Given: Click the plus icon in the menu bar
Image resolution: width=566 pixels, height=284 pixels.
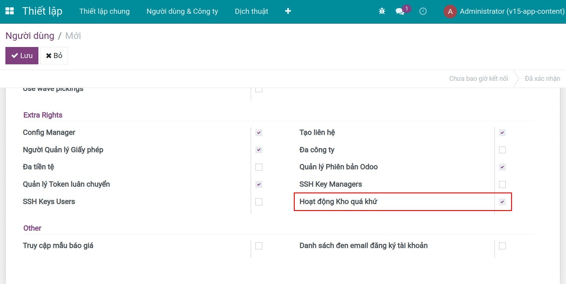Looking at the screenshot, I should click(x=288, y=11).
